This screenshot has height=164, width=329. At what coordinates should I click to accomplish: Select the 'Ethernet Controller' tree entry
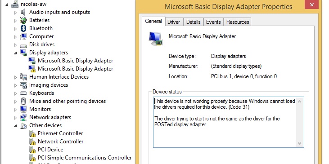pyautogui.click(x=60, y=133)
